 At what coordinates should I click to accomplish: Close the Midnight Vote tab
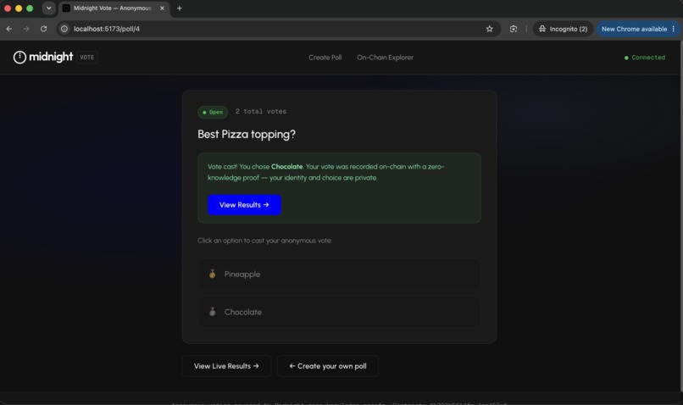click(x=162, y=8)
